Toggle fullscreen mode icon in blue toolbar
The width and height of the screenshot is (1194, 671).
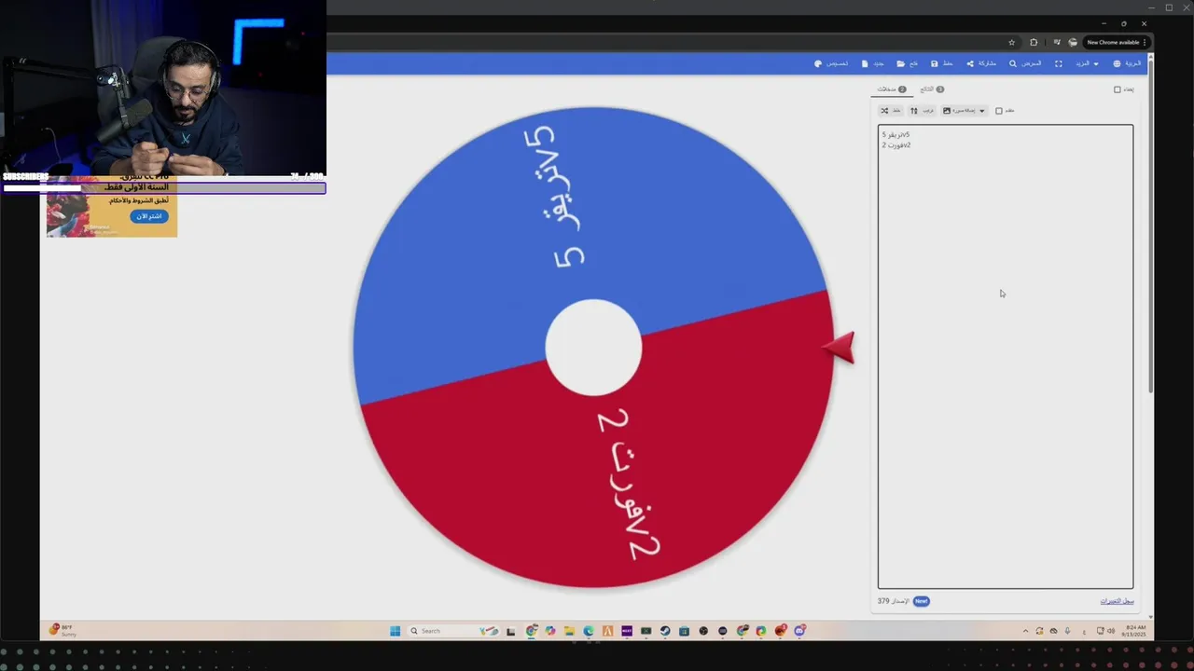[x=1059, y=63]
